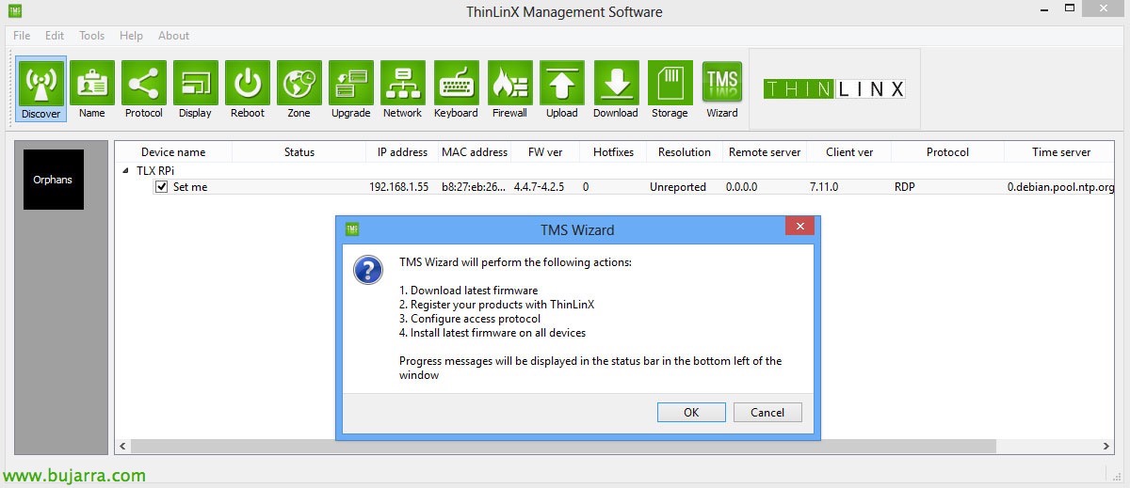Open the Zone time settings icon
1130x488 pixels.
pos(299,89)
